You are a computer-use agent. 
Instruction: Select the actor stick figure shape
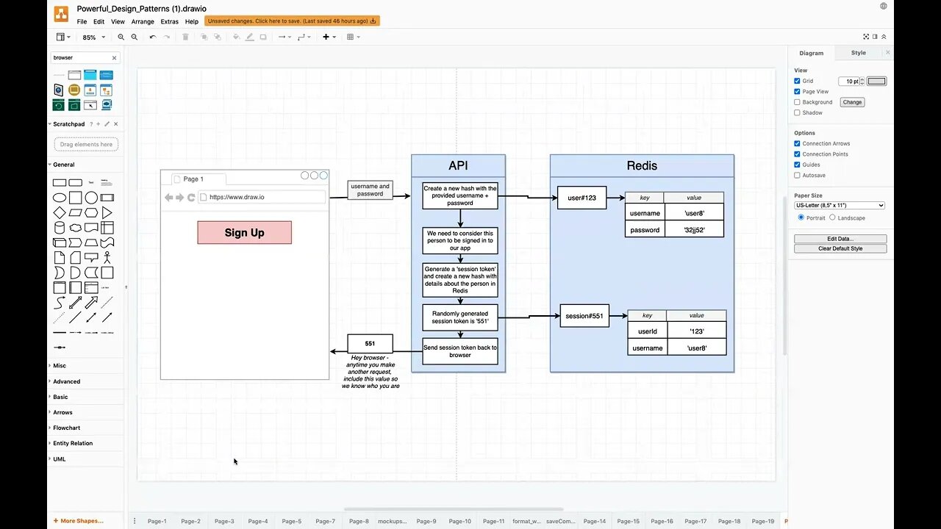click(x=107, y=258)
